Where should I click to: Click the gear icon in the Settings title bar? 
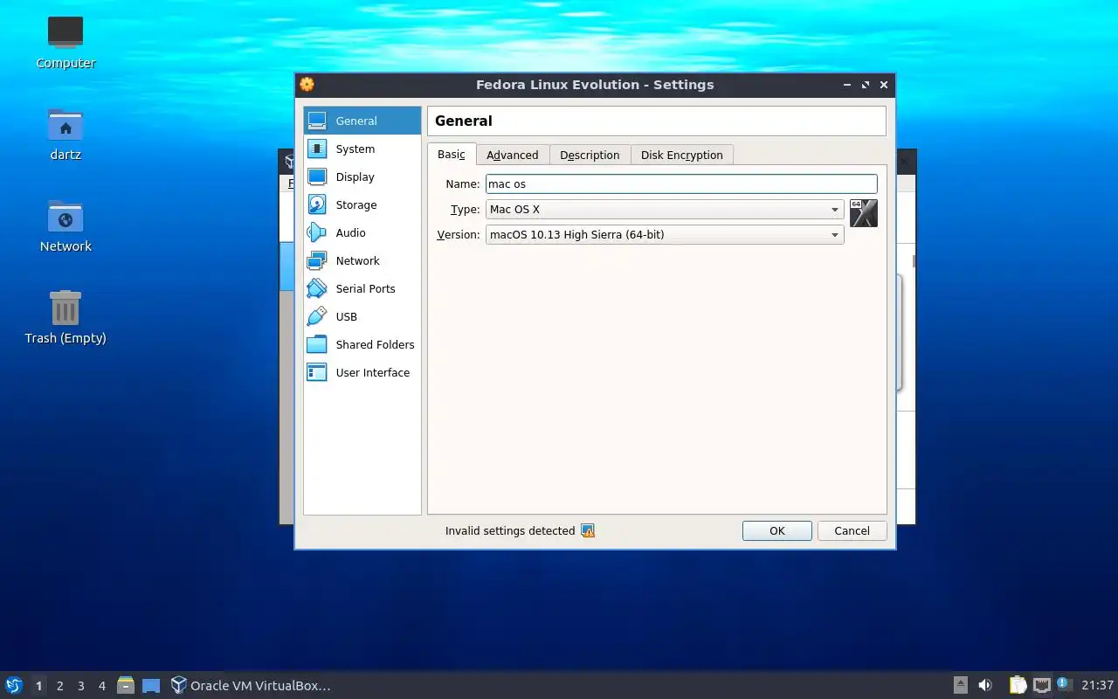click(307, 85)
